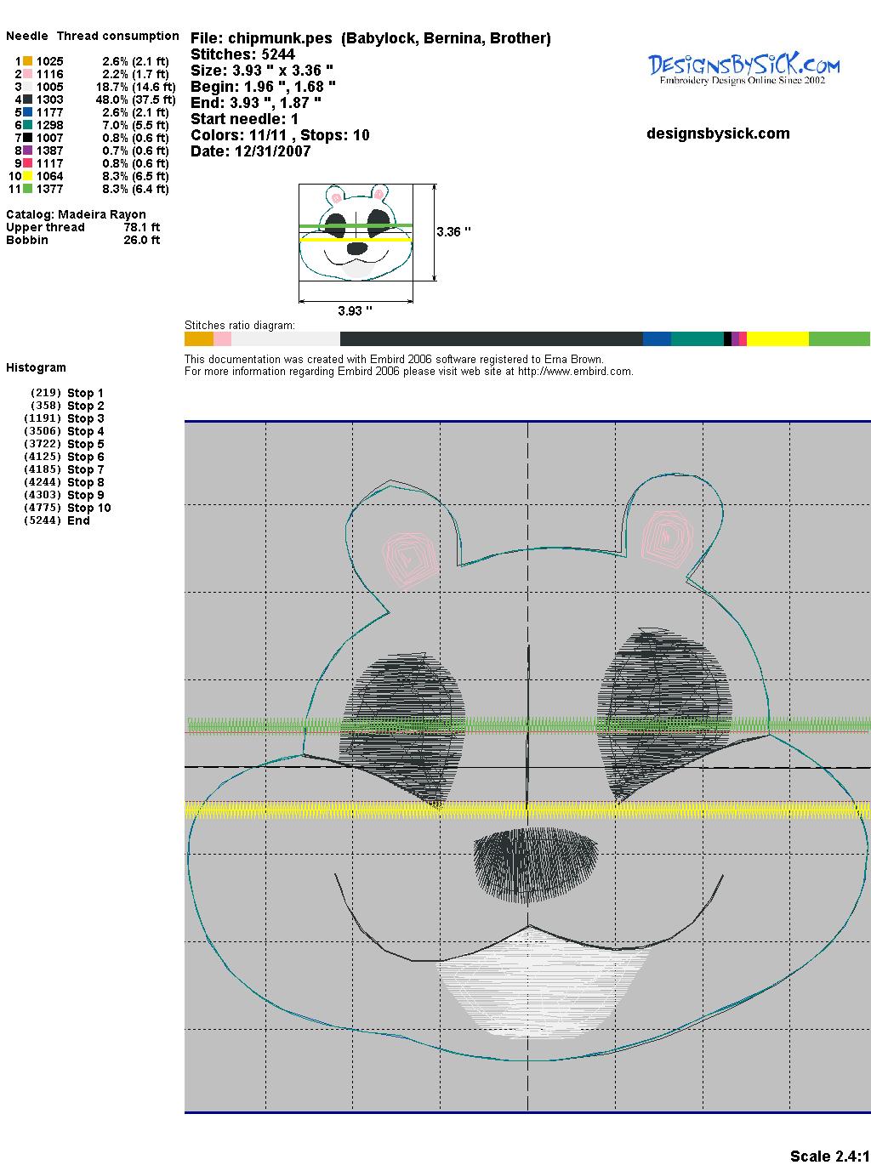Click the End entry in the Histogram

78,520
